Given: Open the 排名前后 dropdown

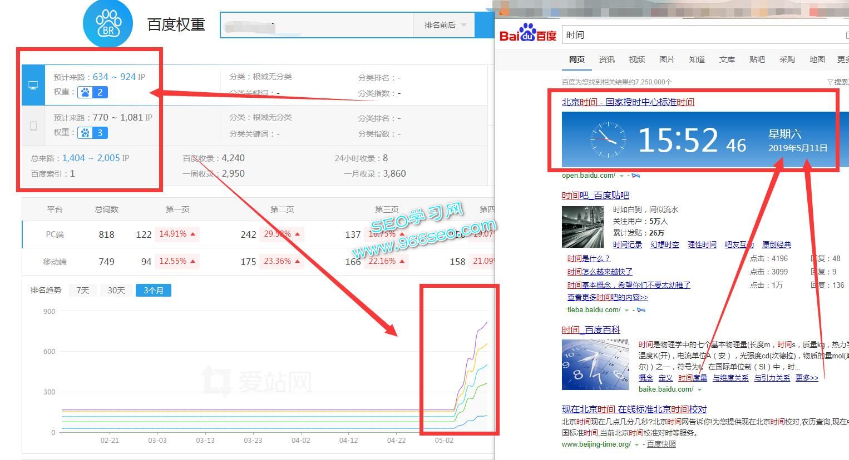Looking at the screenshot, I should pyautogui.click(x=445, y=25).
